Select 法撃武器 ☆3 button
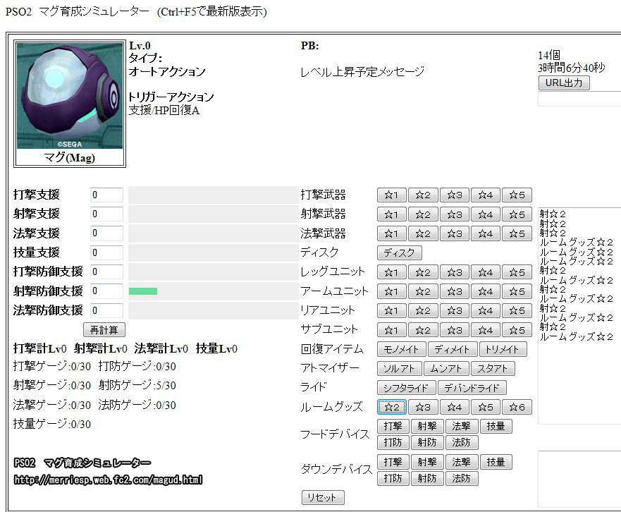Viewport: 621px width, 512px height. pyautogui.click(x=454, y=233)
